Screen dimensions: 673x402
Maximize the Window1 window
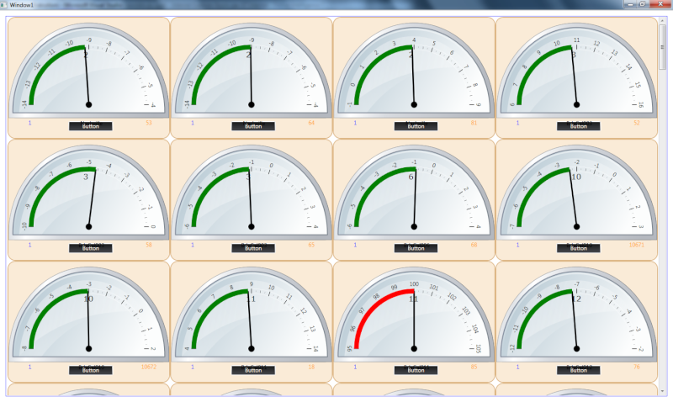click(643, 4)
